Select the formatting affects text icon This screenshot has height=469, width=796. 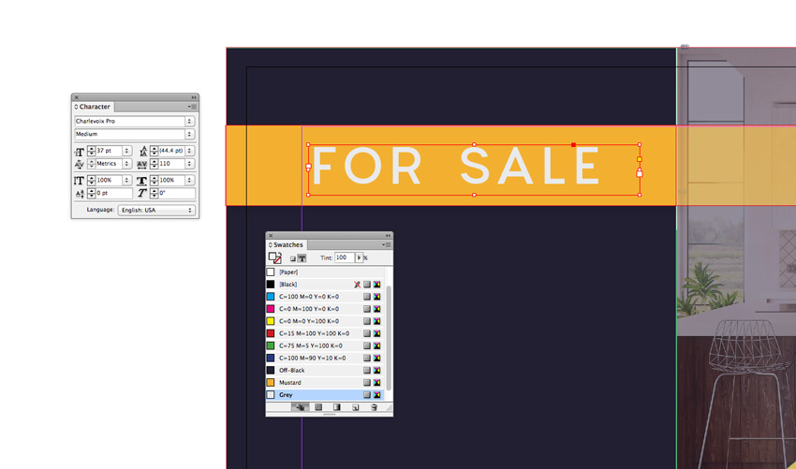302,258
